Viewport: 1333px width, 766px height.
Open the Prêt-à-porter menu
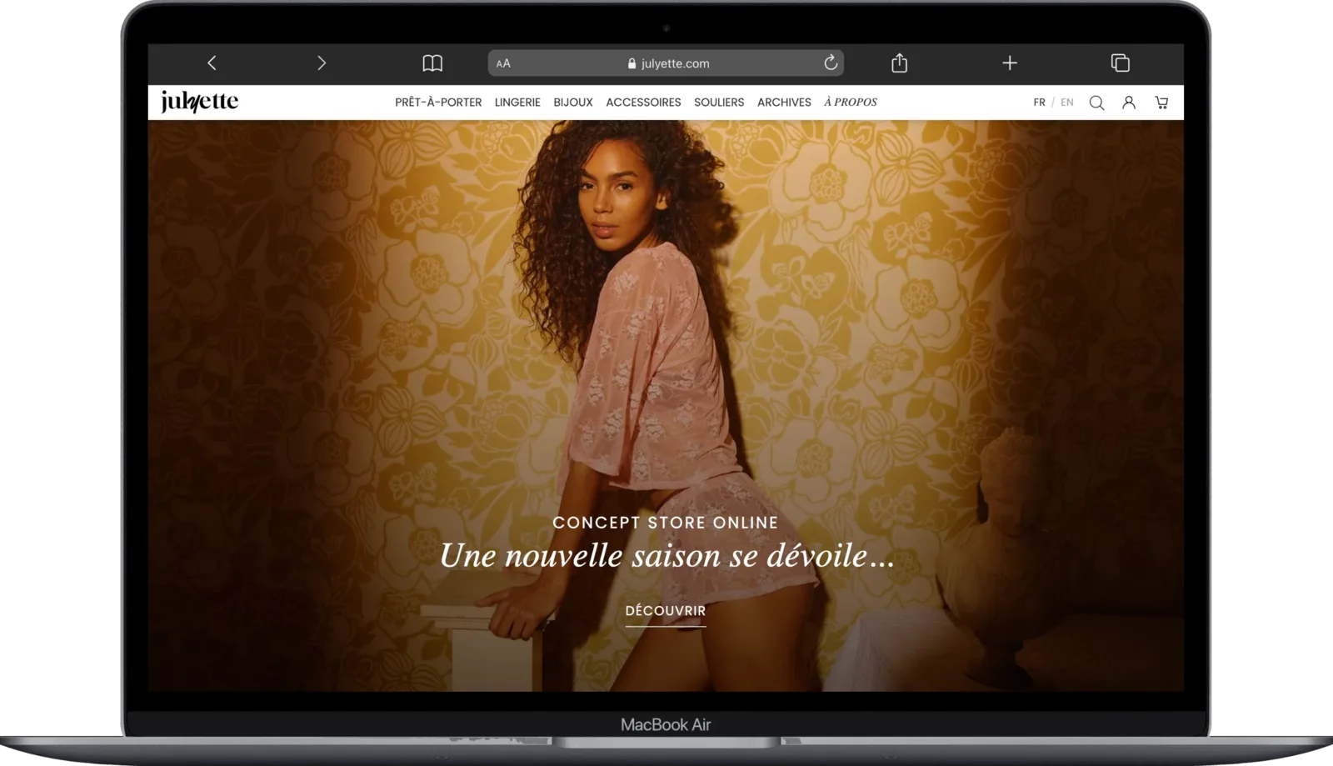[438, 103]
